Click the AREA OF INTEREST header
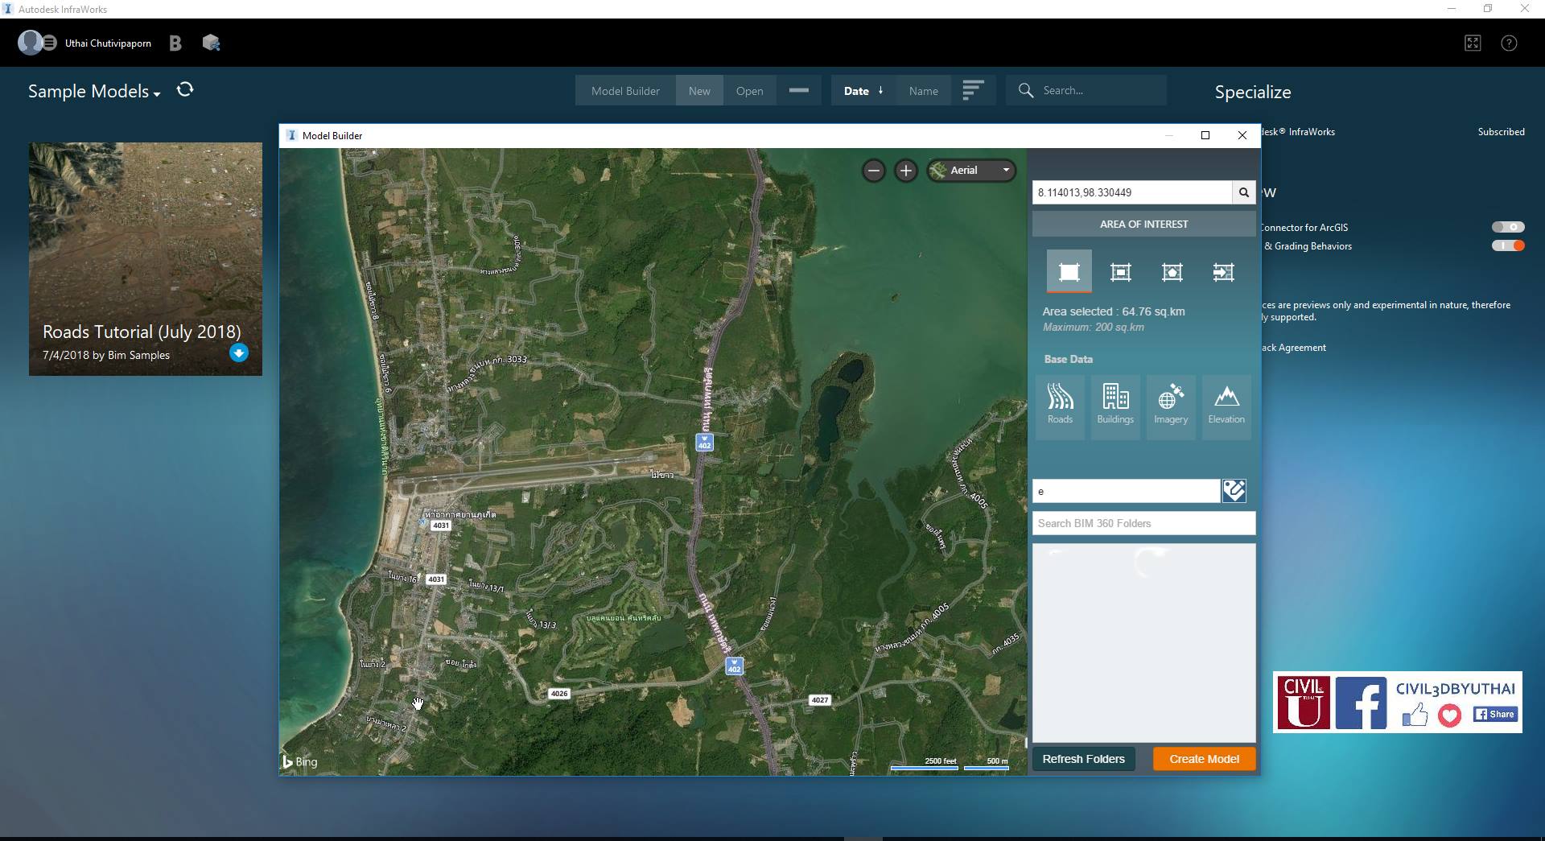This screenshot has width=1545, height=841. pos(1143,224)
